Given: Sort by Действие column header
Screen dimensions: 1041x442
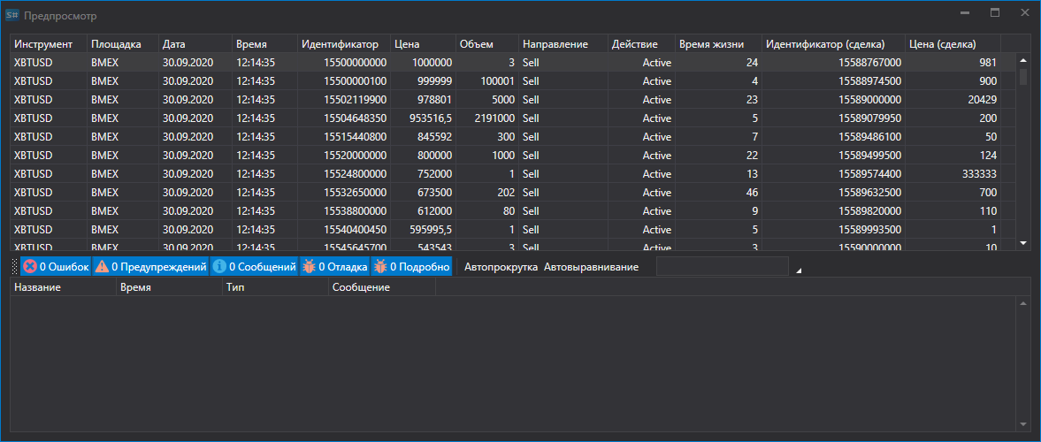Looking at the screenshot, I should [641, 44].
